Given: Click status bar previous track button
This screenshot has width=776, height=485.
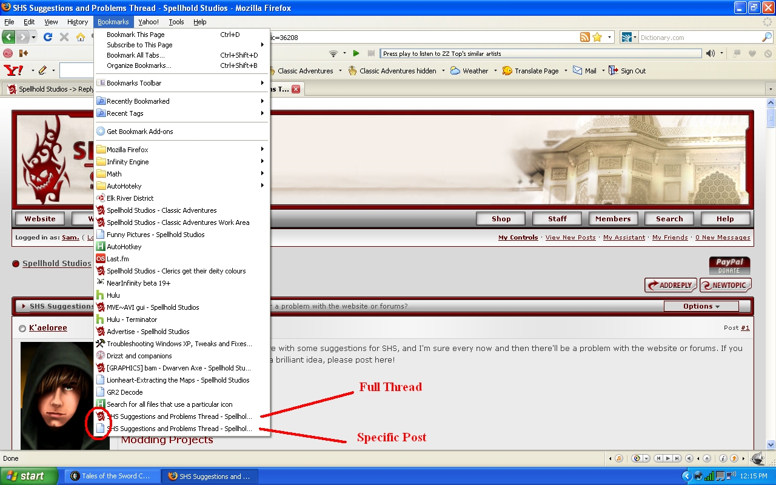Looking at the screenshot, I should point(659,458).
